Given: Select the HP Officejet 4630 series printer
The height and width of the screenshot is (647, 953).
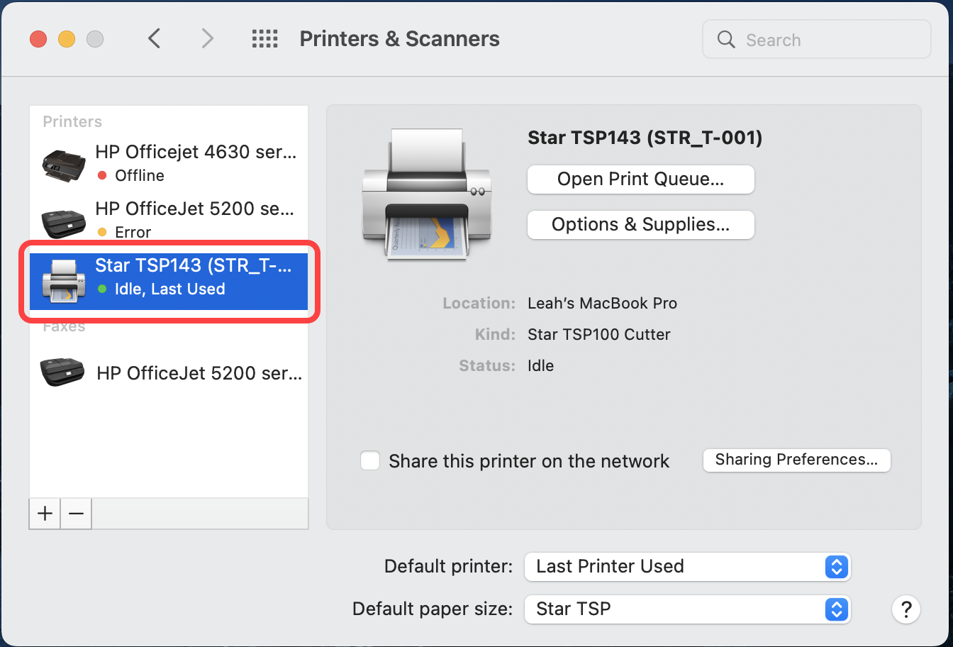Looking at the screenshot, I should [x=169, y=163].
